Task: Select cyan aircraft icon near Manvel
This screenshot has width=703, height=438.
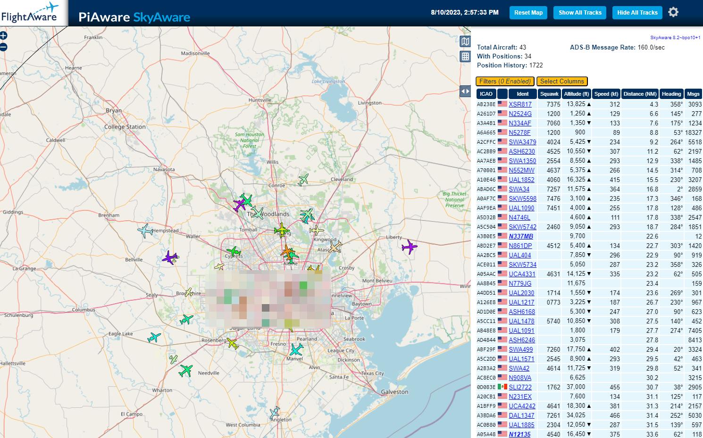Action: pyautogui.click(x=296, y=349)
